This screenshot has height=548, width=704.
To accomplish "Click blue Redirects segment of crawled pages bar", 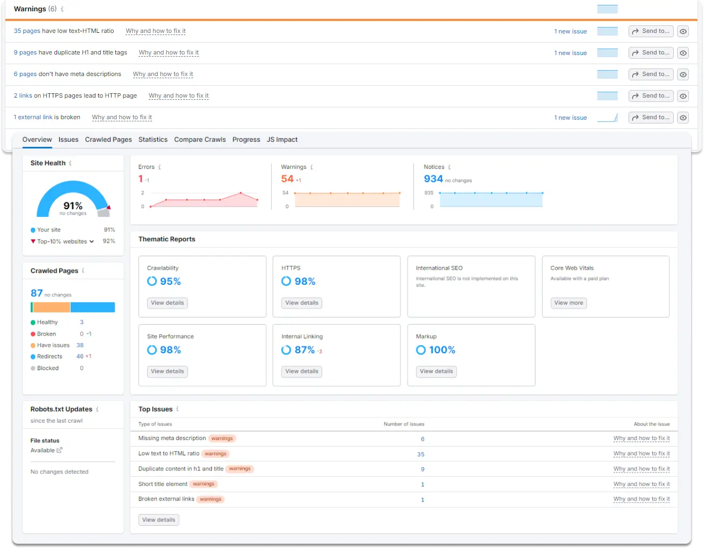I will coord(93,307).
